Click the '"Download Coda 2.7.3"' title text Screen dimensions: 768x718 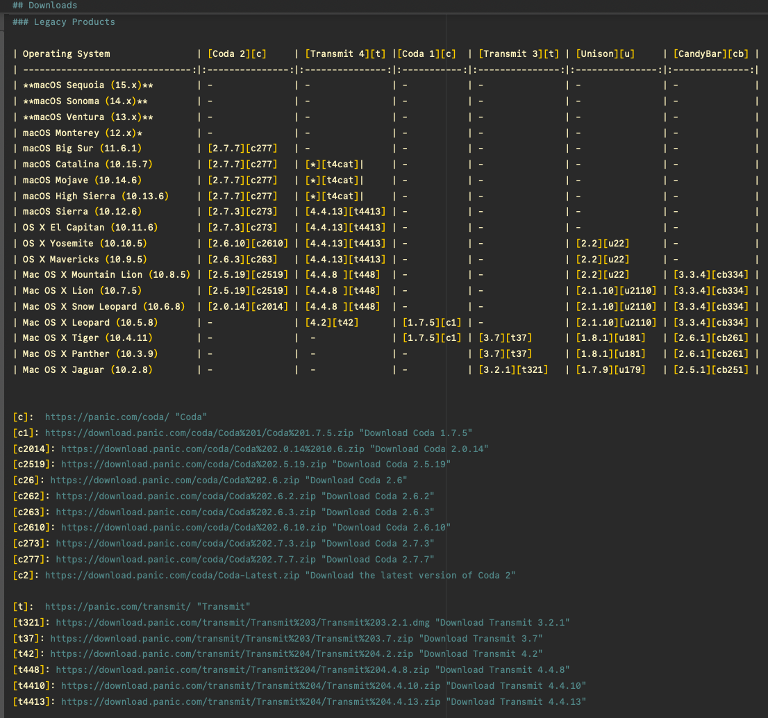pyautogui.click(x=378, y=544)
